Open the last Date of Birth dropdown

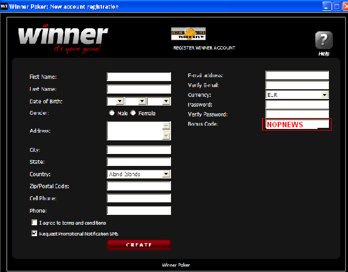click(x=166, y=101)
